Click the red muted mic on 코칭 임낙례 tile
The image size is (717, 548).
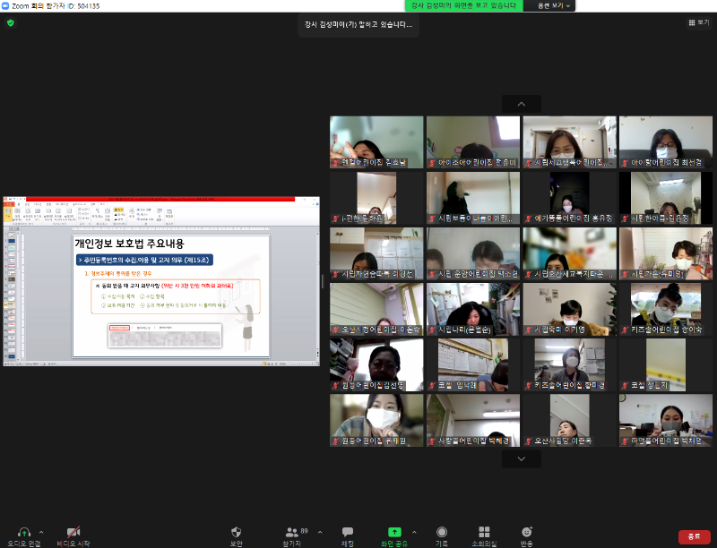click(432, 385)
